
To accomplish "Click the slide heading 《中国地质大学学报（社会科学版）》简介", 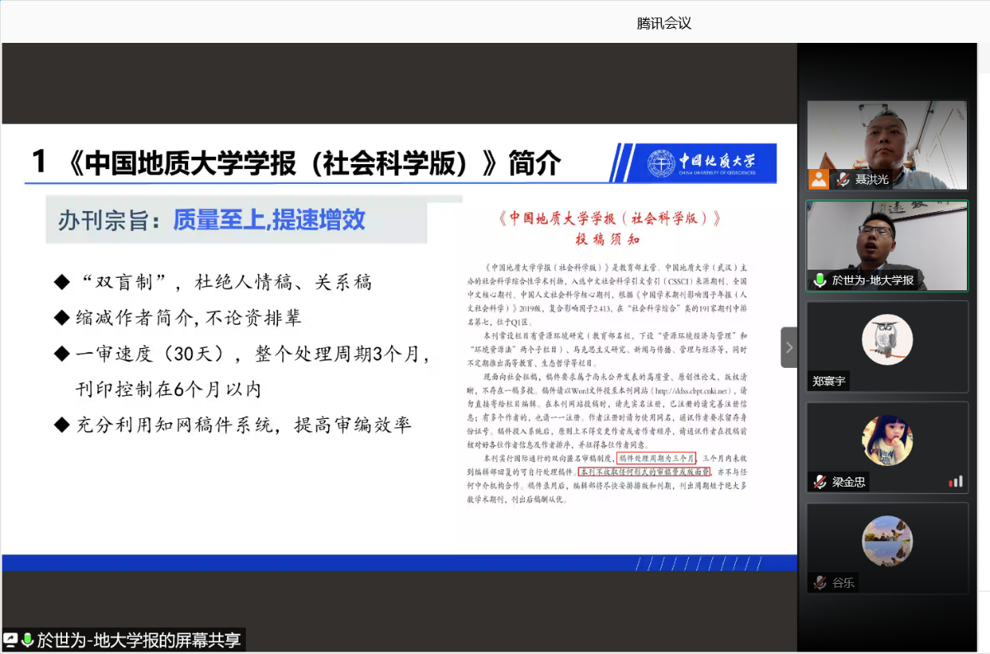I will 312,162.
